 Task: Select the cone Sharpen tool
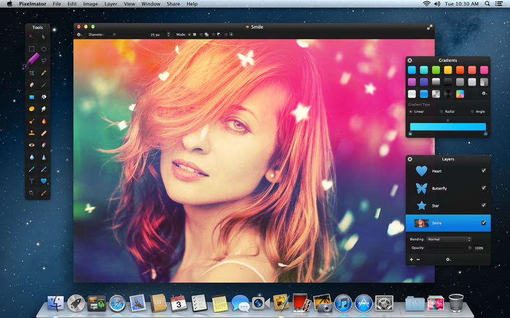pyautogui.click(x=43, y=157)
